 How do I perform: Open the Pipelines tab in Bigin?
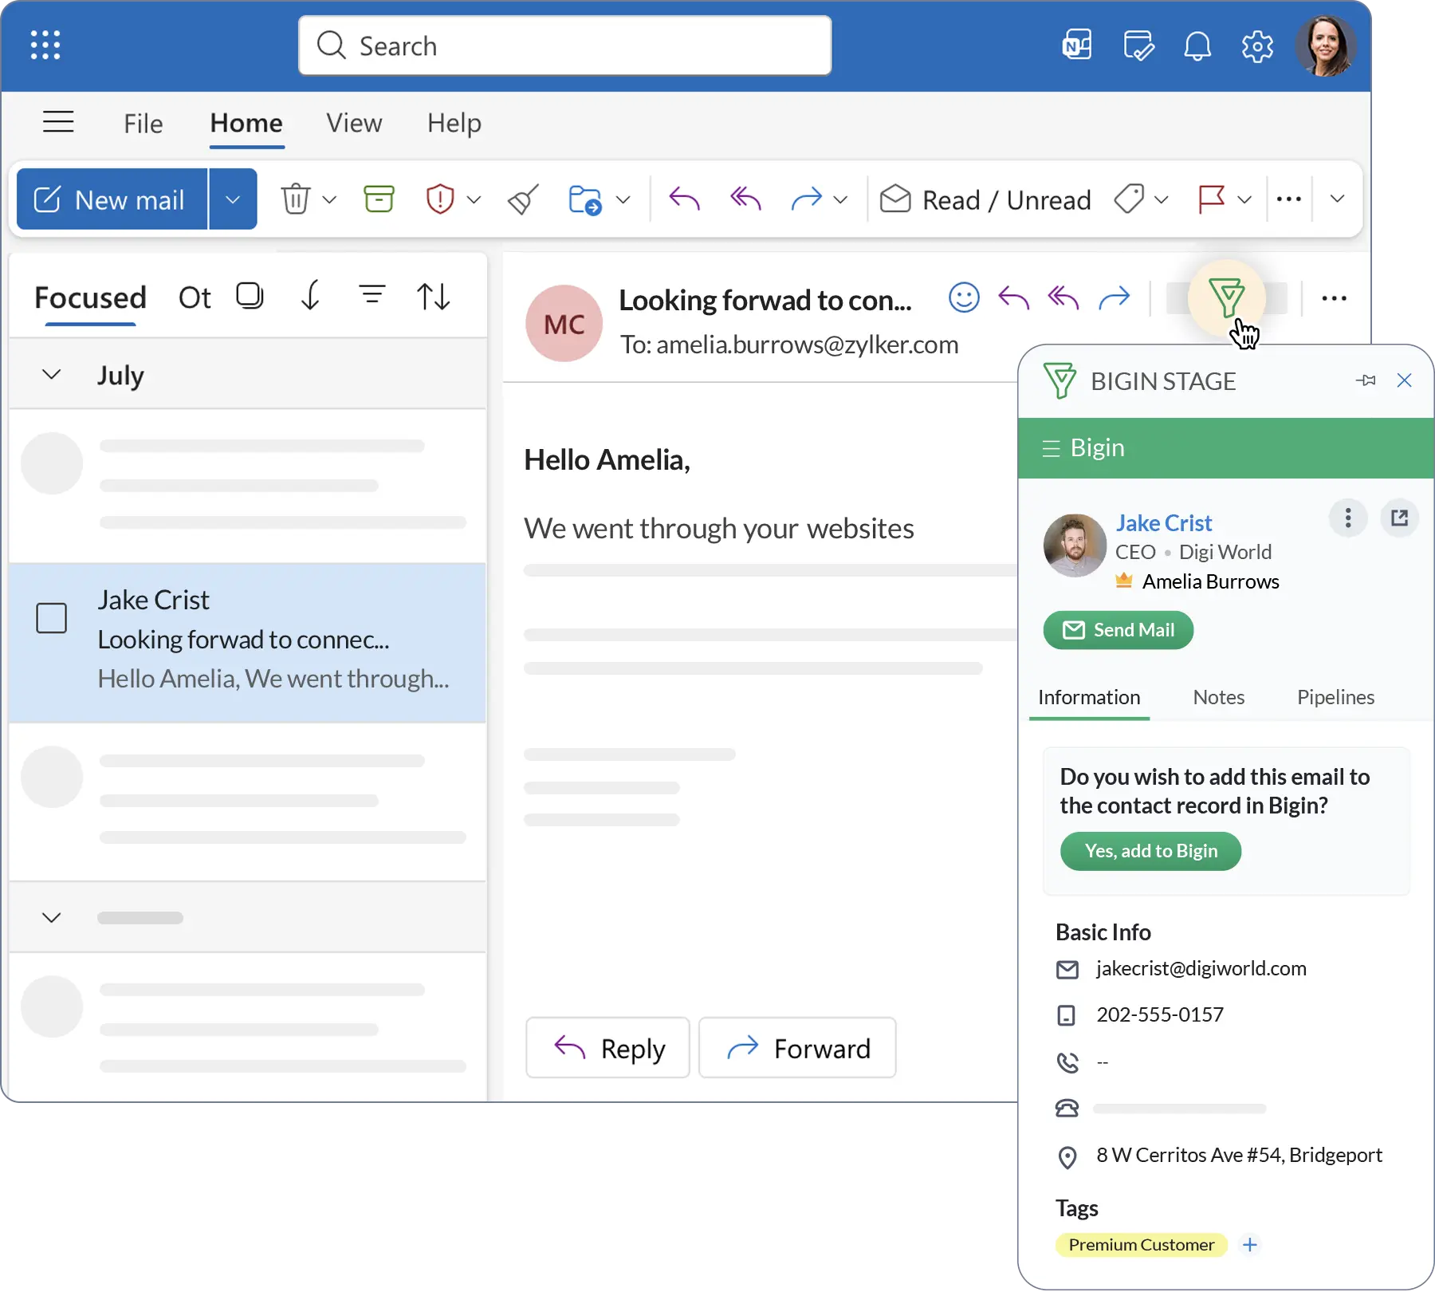(1335, 697)
